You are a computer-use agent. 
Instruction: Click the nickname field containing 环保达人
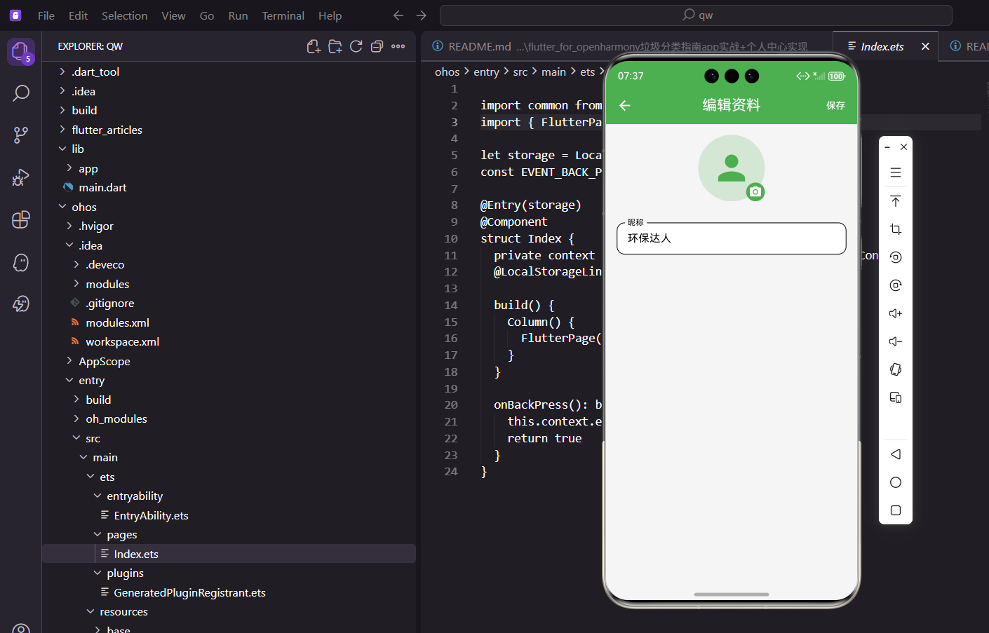[x=731, y=238]
